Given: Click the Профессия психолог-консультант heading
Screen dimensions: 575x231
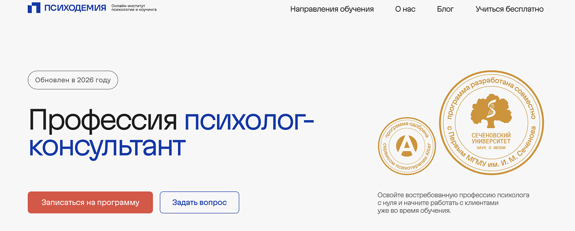Looking at the screenshot, I should 172,133.
